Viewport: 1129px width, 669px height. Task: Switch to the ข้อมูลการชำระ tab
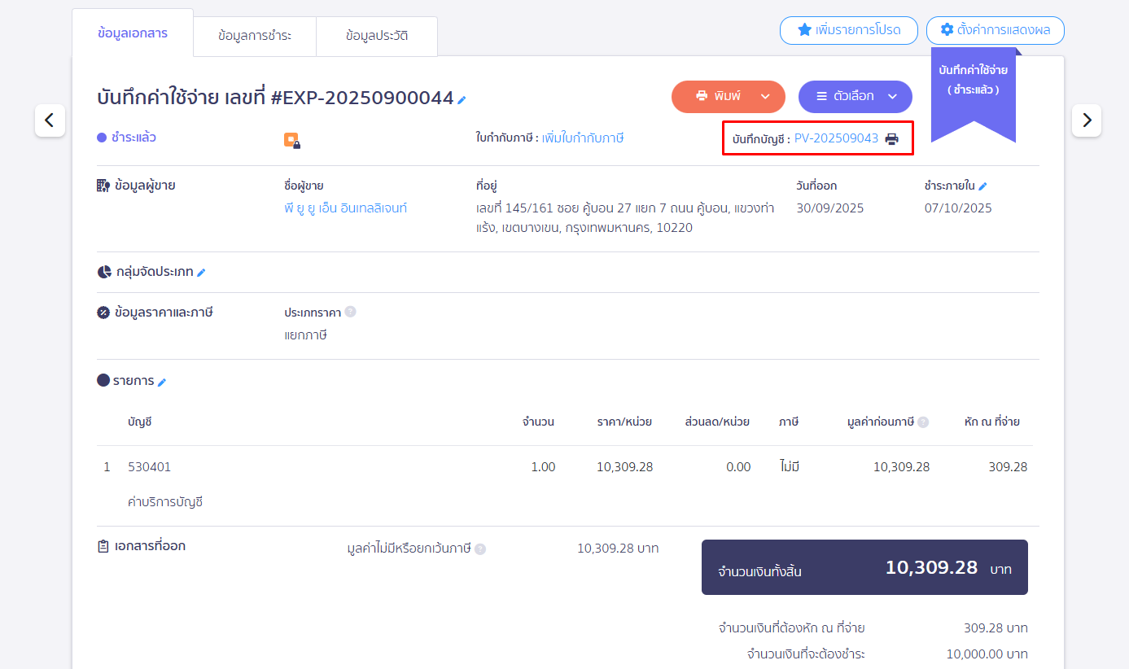point(255,36)
